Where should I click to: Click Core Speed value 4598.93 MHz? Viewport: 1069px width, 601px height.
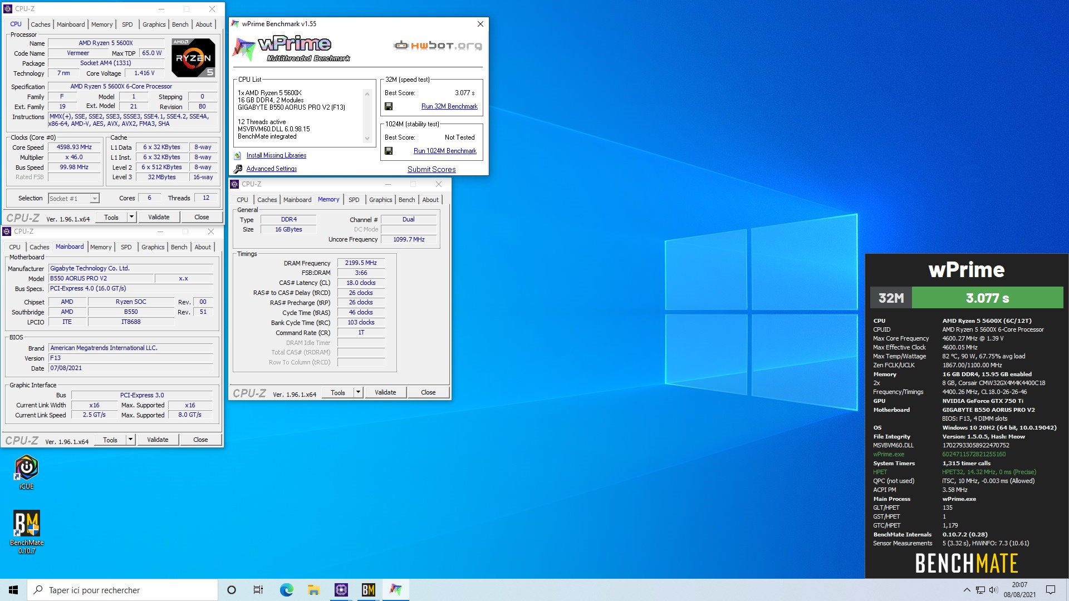[x=74, y=147]
